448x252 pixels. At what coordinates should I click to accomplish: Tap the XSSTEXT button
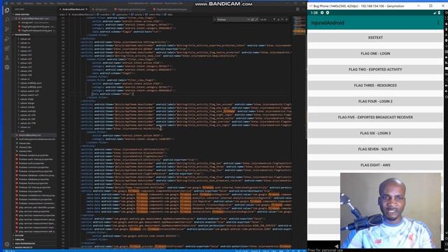click(375, 38)
